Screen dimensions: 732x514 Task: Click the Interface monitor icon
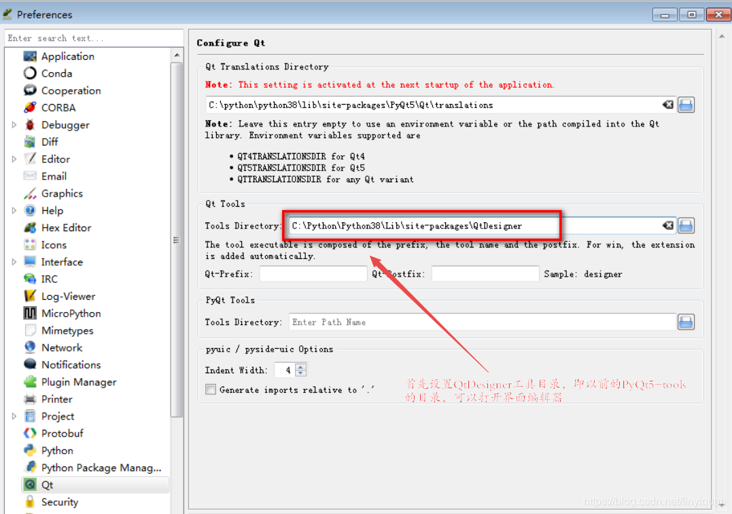30,262
